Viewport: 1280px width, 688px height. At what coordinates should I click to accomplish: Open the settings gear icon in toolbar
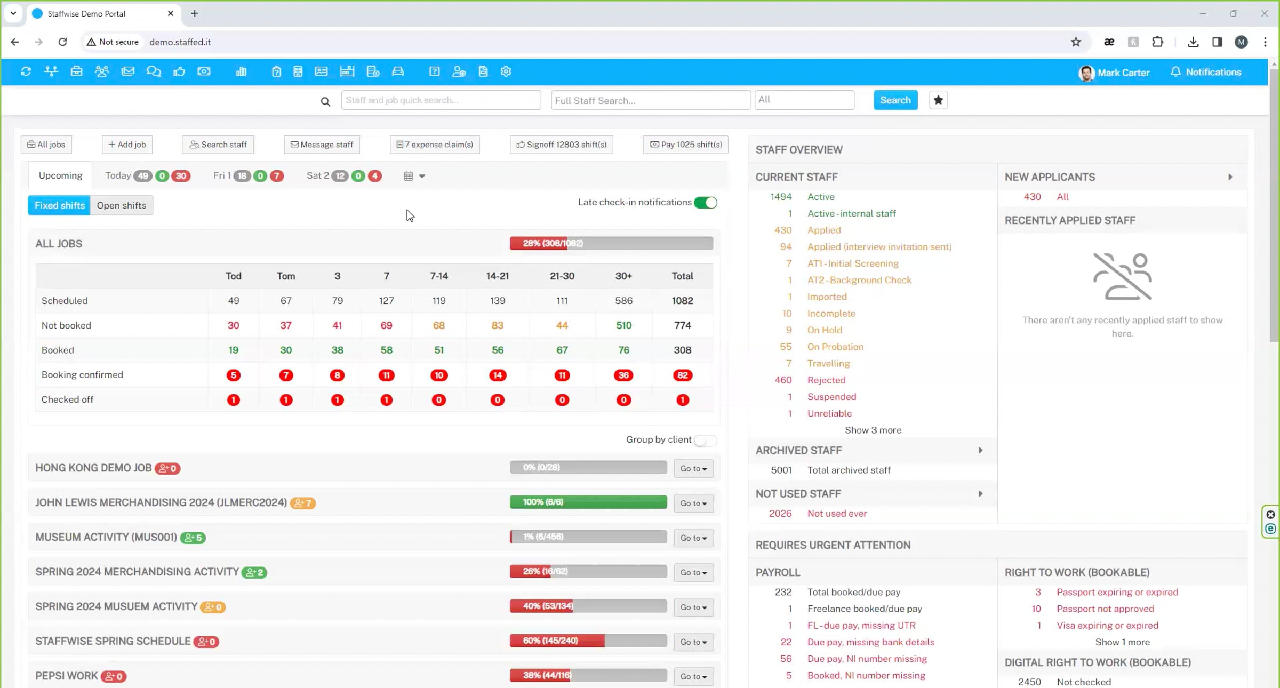(x=506, y=71)
